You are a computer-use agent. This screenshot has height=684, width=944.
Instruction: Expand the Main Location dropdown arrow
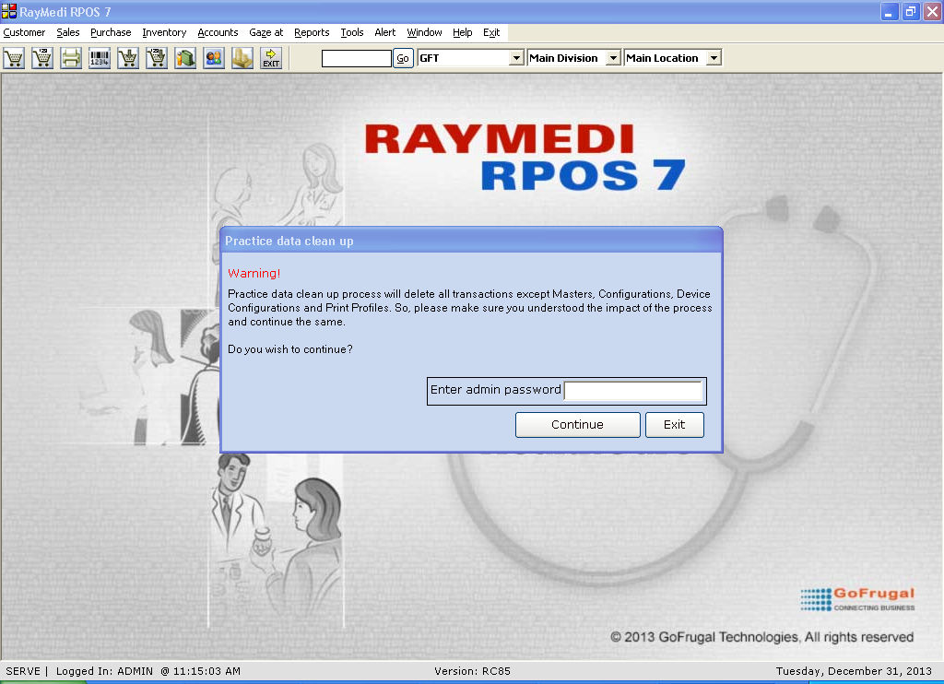[714, 58]
